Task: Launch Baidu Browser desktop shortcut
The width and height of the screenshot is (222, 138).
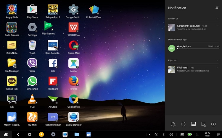Action: click(x=73, y=117)
